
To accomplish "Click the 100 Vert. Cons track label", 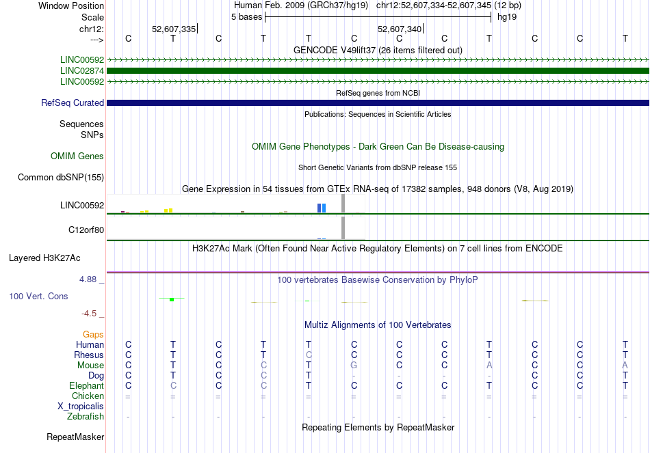I will click(x=38, y=296).
